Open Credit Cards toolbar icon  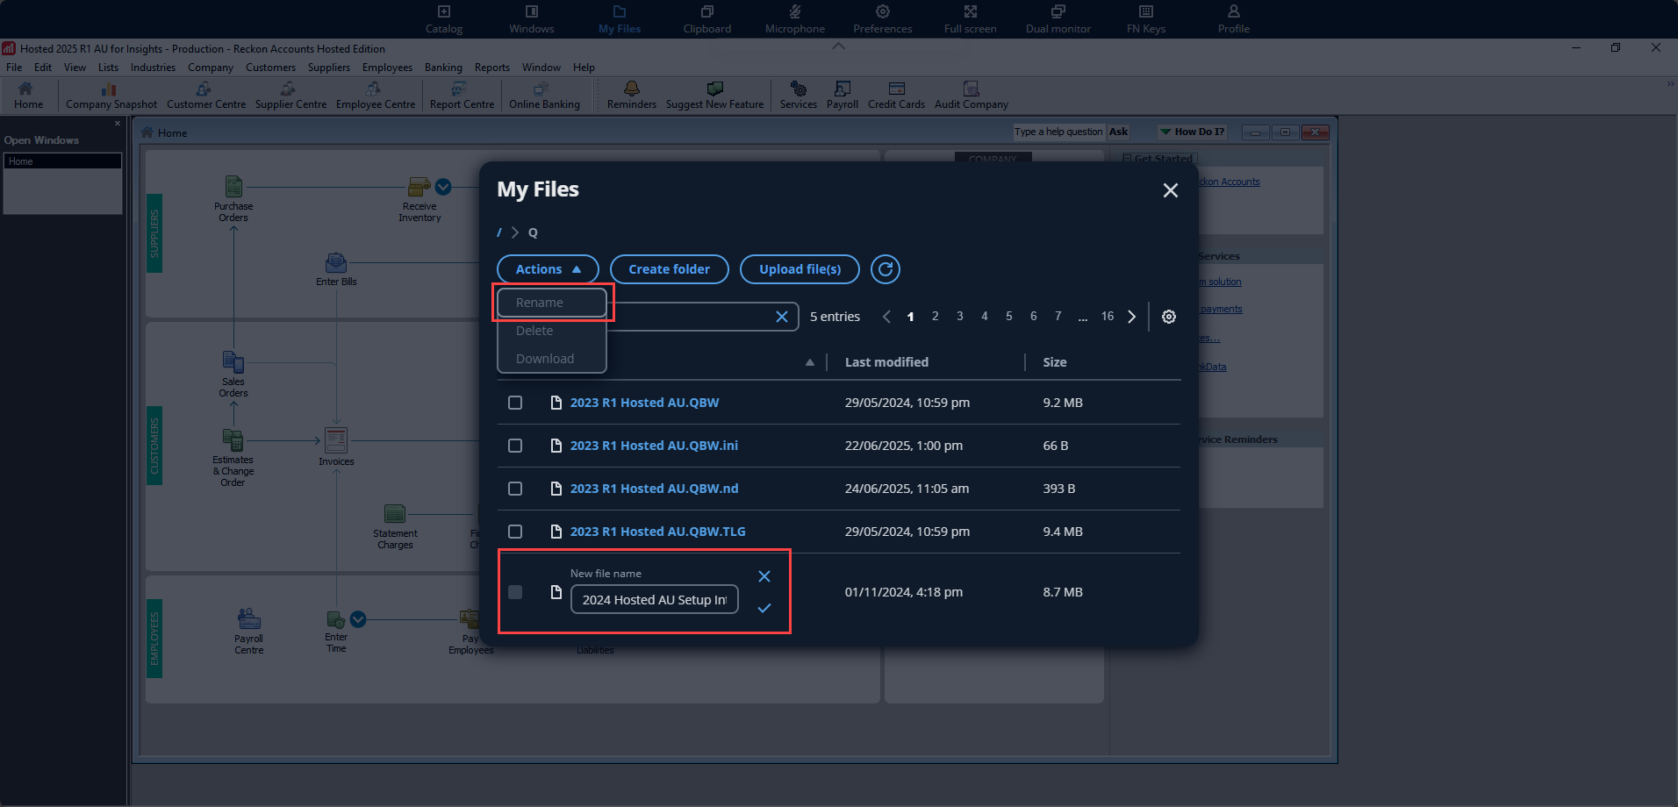(x=896, y=96)
